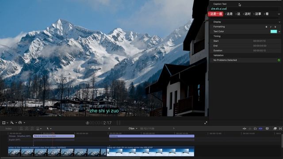Open the tools pop-up menu arrow
This screenshot has width=283, height=159.
(51, 129)
